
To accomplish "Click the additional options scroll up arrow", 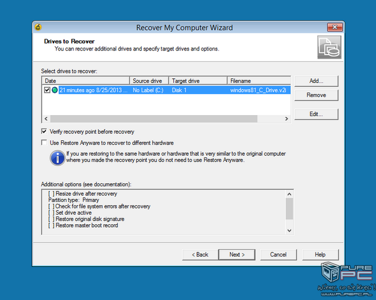I will (x=290, y=194).
